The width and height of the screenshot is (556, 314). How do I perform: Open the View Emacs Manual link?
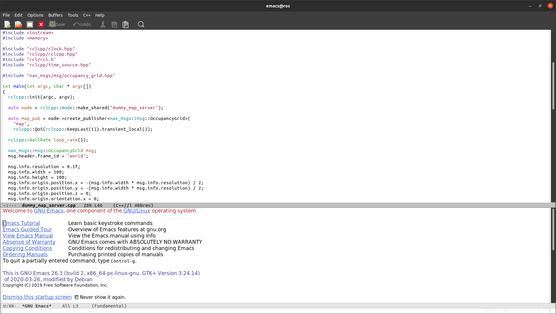(x=28, y=236)
